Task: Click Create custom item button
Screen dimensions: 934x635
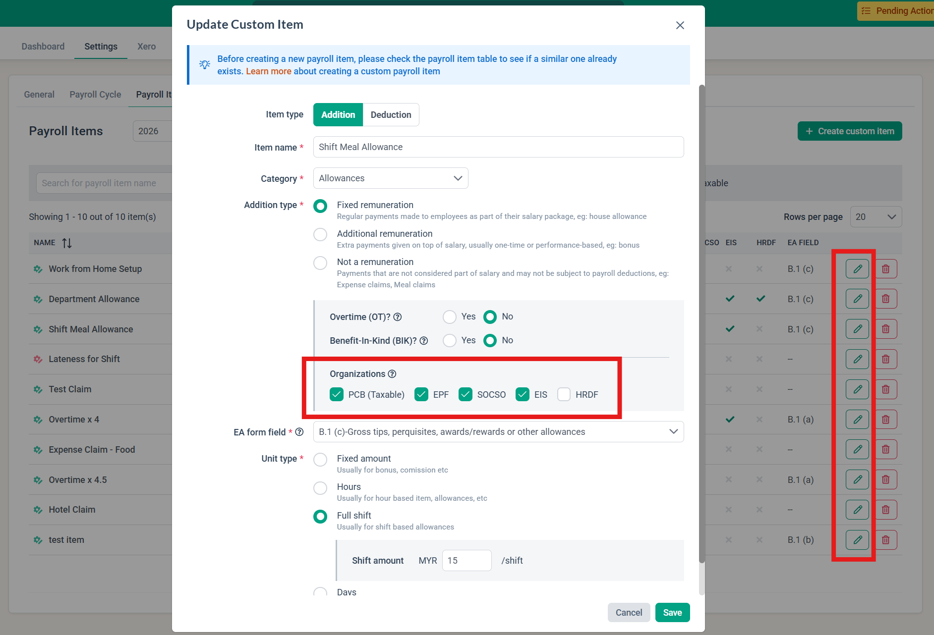Action: 850,131
